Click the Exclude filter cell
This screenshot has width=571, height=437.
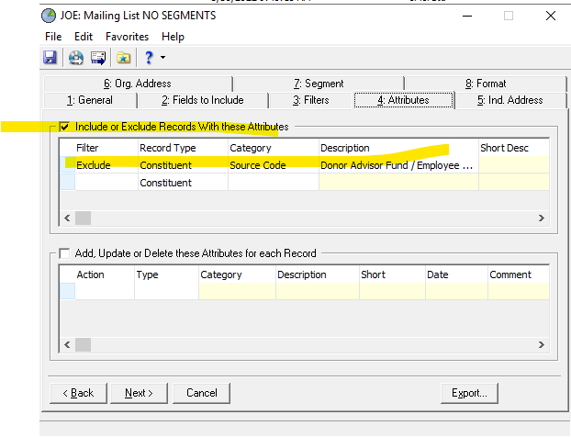[106, 165]
